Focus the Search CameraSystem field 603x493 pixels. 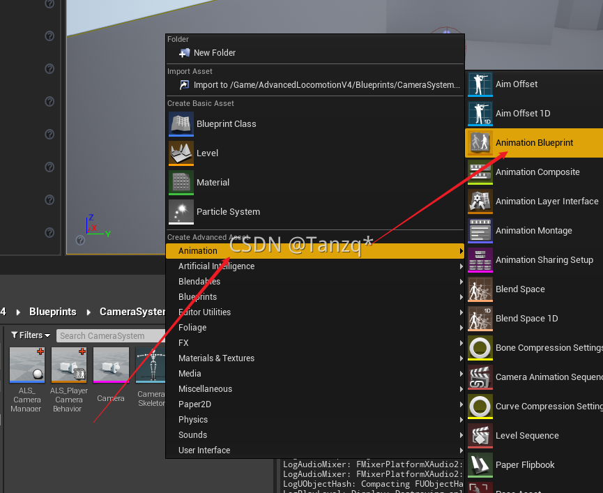111,335
